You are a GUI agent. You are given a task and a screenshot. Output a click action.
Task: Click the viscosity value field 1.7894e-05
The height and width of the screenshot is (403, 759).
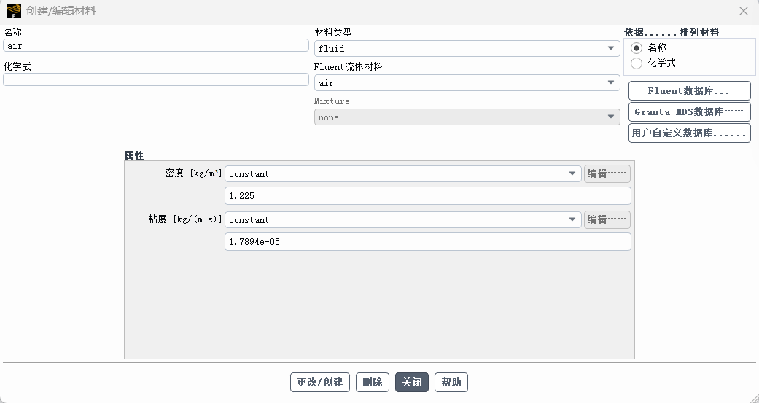coord(428,242)
